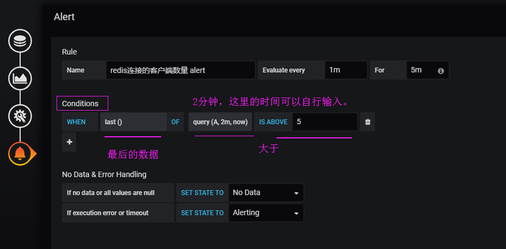The image size is (506, 249).
Task: Click the threshold value 5 field
Action: click(x=325, y=122)
